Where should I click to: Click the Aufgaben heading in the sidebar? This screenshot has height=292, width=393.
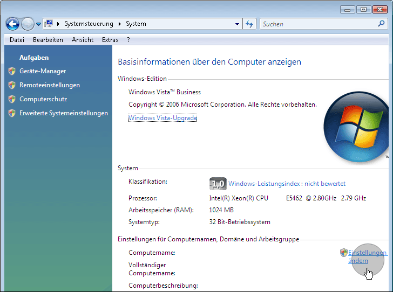tap(34, 58)
